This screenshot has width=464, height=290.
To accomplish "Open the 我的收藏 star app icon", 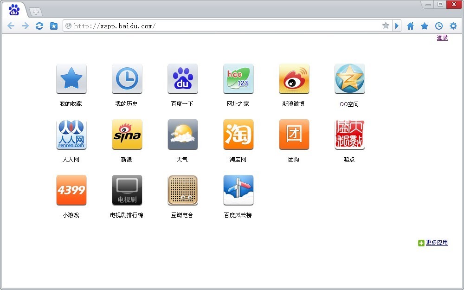I will coord(71,79).
